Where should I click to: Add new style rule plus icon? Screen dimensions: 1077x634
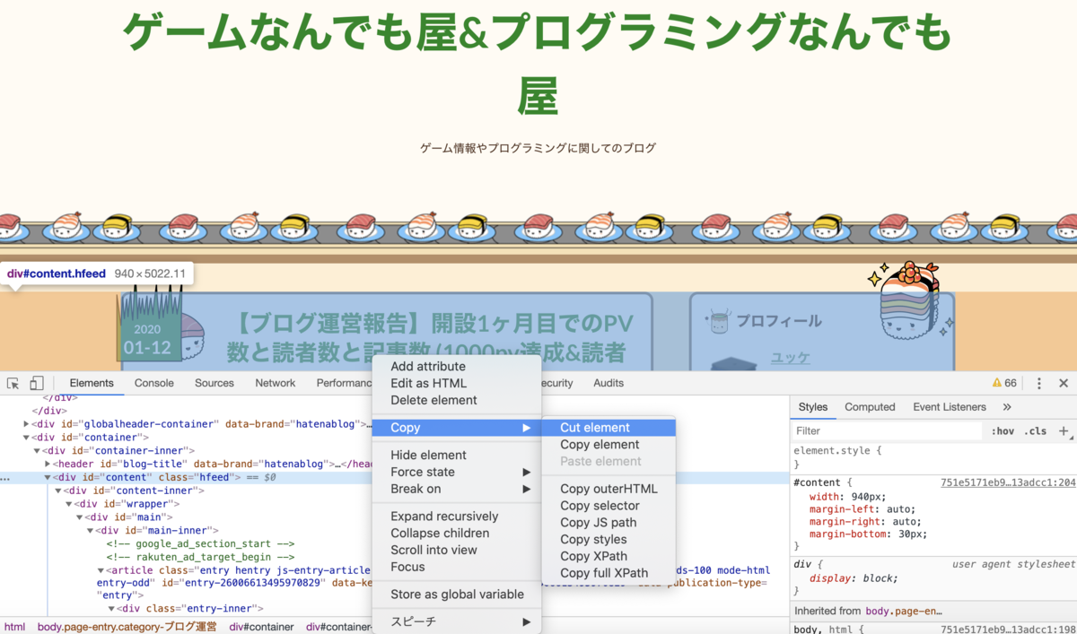1064,430
